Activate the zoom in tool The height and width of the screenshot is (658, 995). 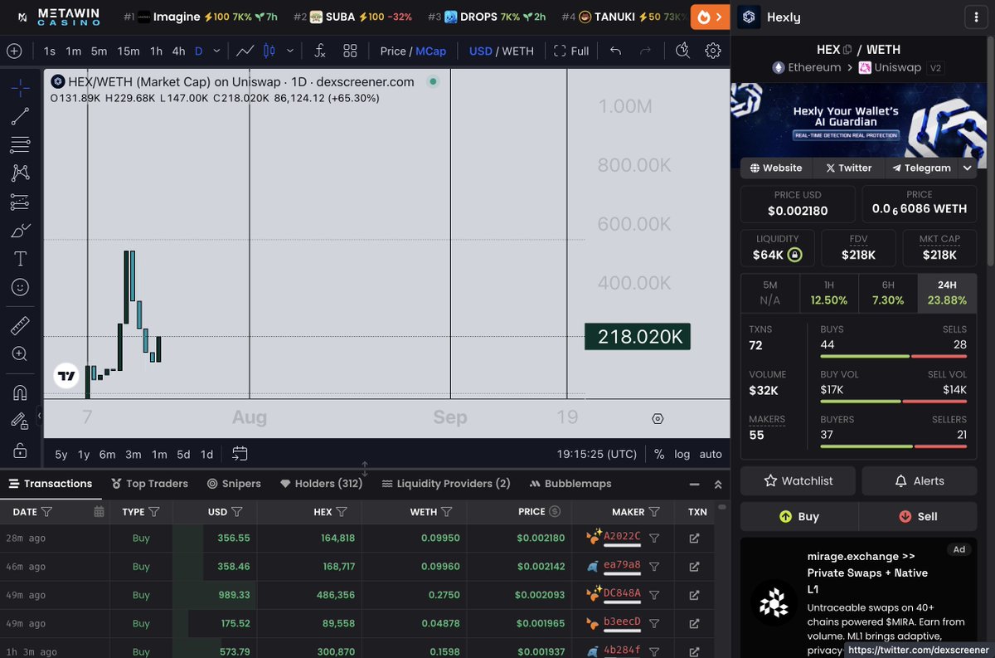click(20, 354)
